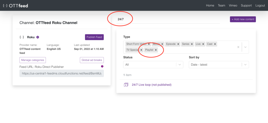Click playlist icon beside 24/7 Live loop
Image resolution: width=268 pixels, height=123 pixels.
coord(126,85)
